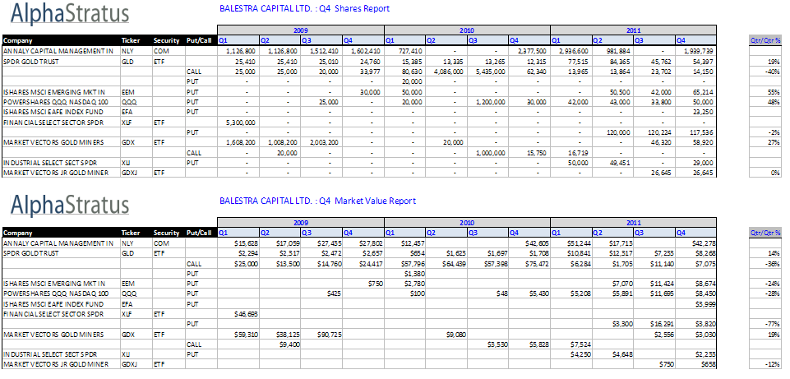Click the 5,435,000 call shares value
Image resolution: width=790 pixels, height=379 pixels.
click(x=488, y=72)
